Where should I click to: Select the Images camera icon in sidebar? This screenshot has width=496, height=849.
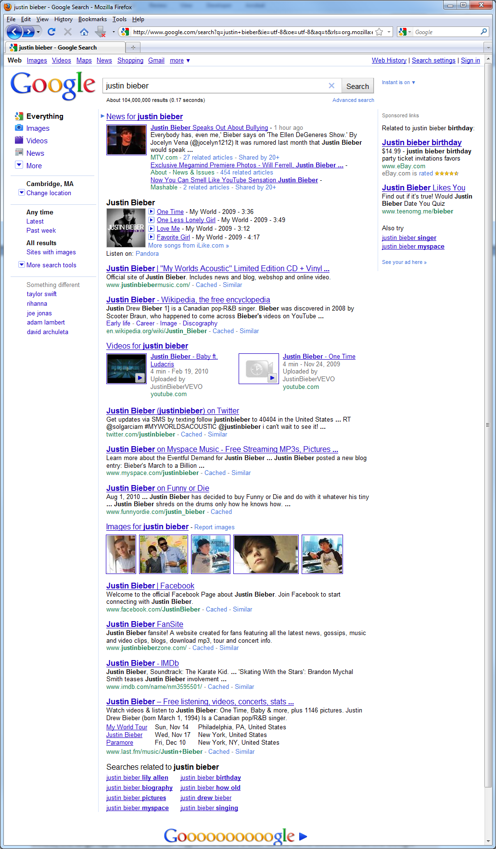click(19, 128)
